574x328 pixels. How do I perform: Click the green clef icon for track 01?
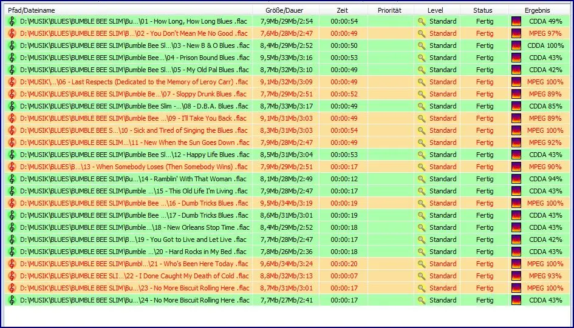[x=12, y=21]
